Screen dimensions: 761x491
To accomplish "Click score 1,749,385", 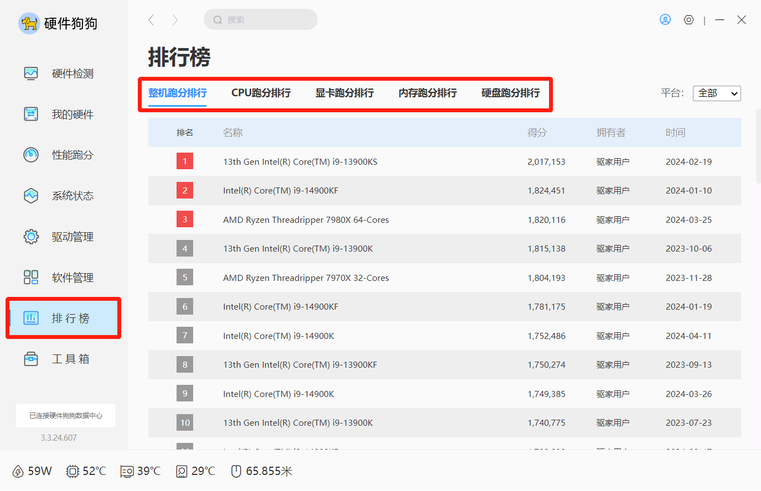I will (x=546, y=394).
